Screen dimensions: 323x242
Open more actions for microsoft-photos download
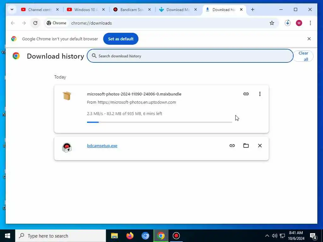pyautogui.click(x=260, y=94)
